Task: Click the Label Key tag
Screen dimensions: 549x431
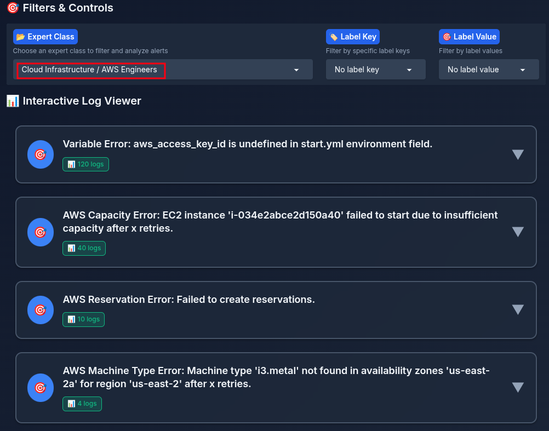Action: coord(352,37)
